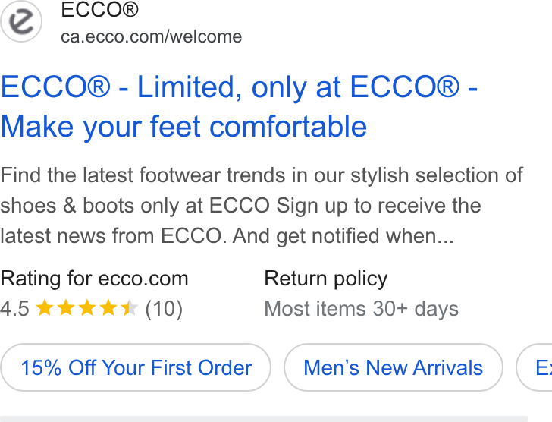Image resolution: width=552 pixels, height=422 pixels.
Task: Click the fourth gold rating star
Action: click(108, 308)
